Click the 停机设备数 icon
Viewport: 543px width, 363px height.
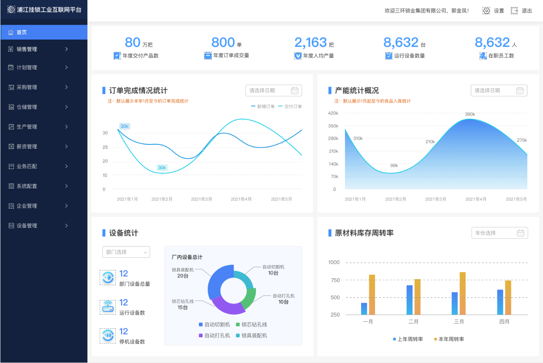point(107,335)
